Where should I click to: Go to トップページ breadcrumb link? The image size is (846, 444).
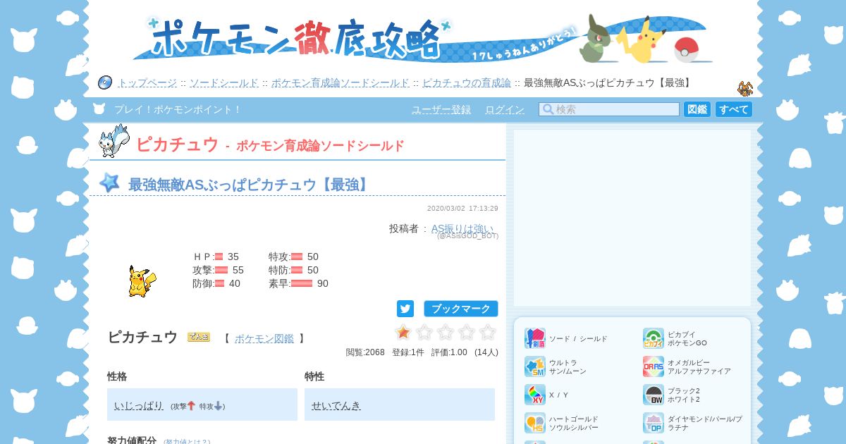coord(147,82)
